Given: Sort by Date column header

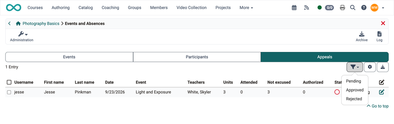Looking at the screenshot, I should pos(109,82).
